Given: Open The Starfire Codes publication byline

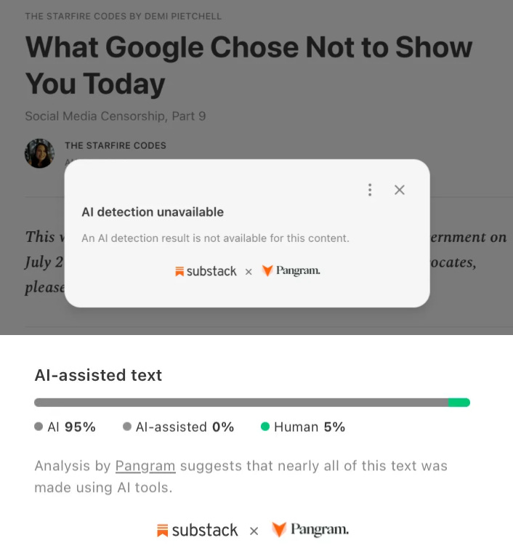Looking at the screenshot, I should [116, 145].
